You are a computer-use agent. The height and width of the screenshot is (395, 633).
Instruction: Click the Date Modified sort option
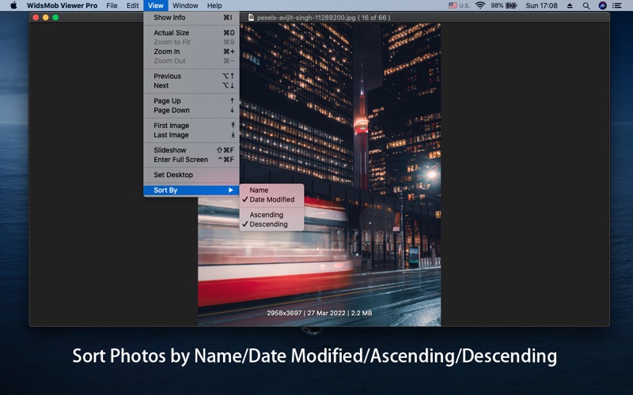[271, 200]
